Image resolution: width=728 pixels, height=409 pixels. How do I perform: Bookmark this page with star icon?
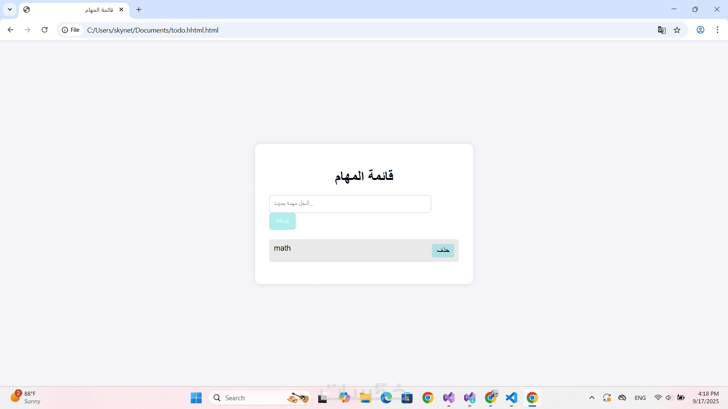(x=677, y=30)
